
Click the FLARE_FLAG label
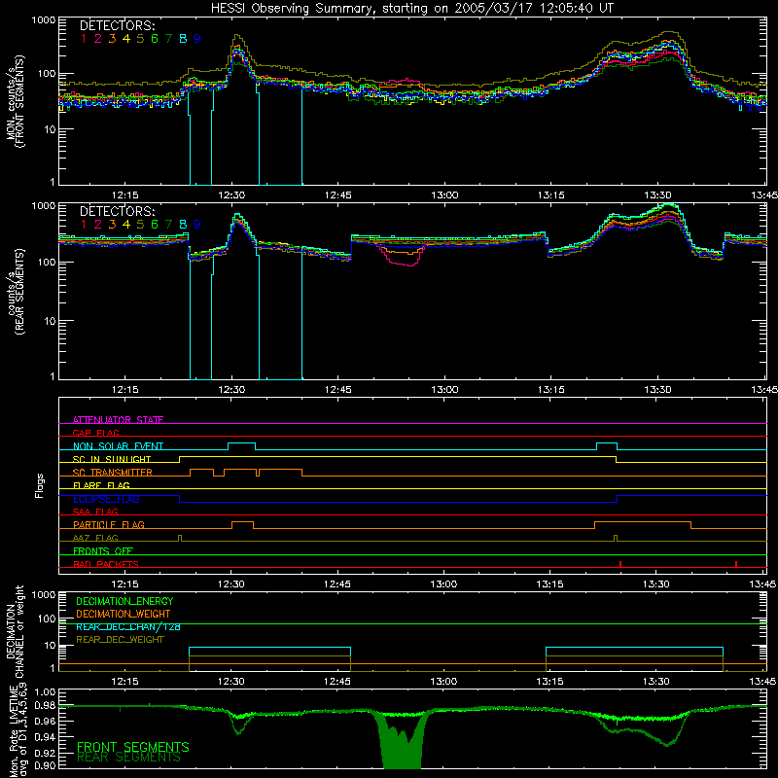101,485
